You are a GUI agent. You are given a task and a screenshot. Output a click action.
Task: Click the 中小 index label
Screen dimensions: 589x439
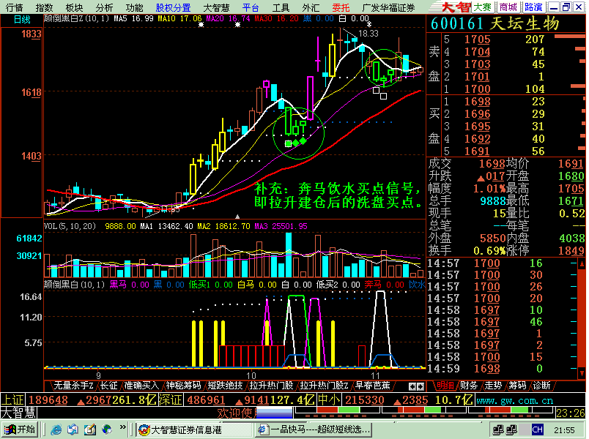coord(329,399)
